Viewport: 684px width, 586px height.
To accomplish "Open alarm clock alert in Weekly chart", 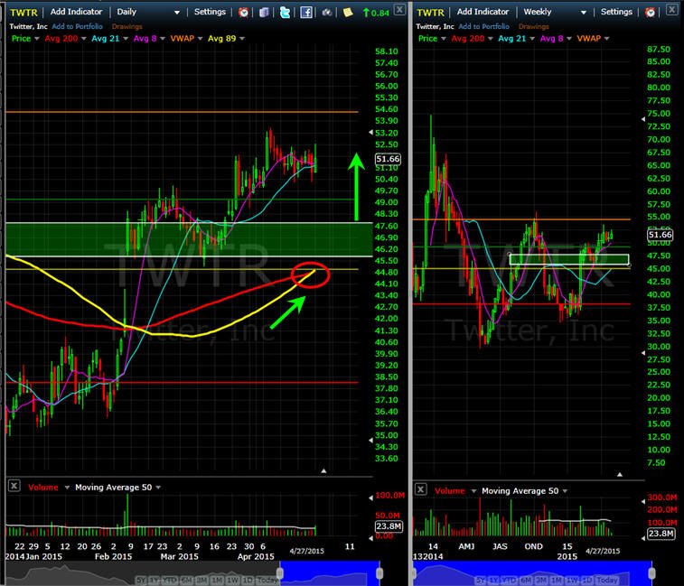I will point(651,13).
